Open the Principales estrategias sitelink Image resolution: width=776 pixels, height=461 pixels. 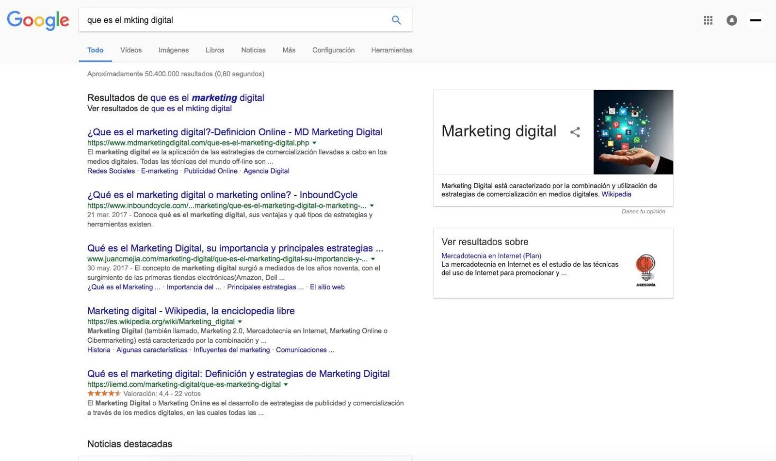point(265,287)
